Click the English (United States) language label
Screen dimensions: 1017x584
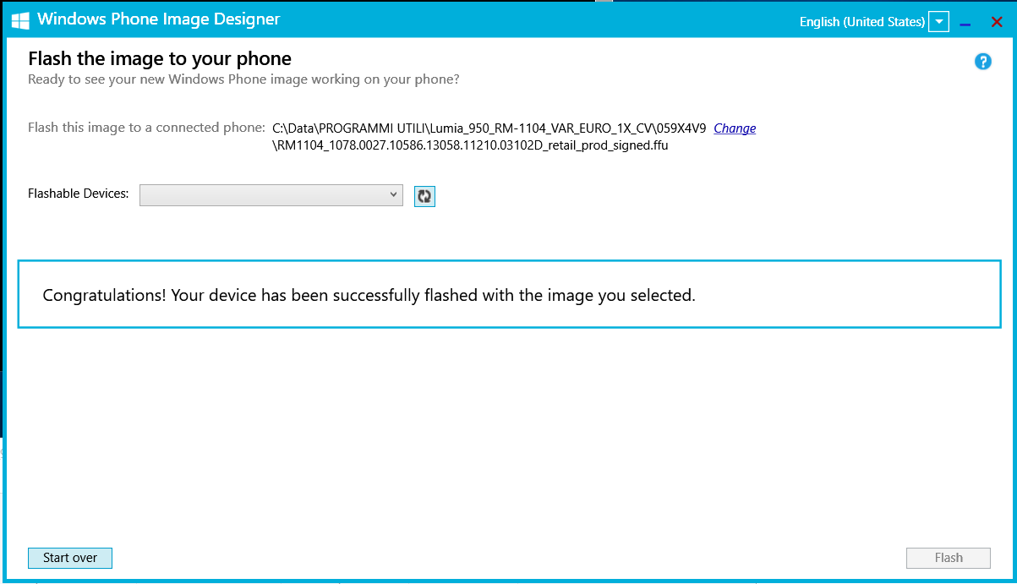[x=861, y=22]
